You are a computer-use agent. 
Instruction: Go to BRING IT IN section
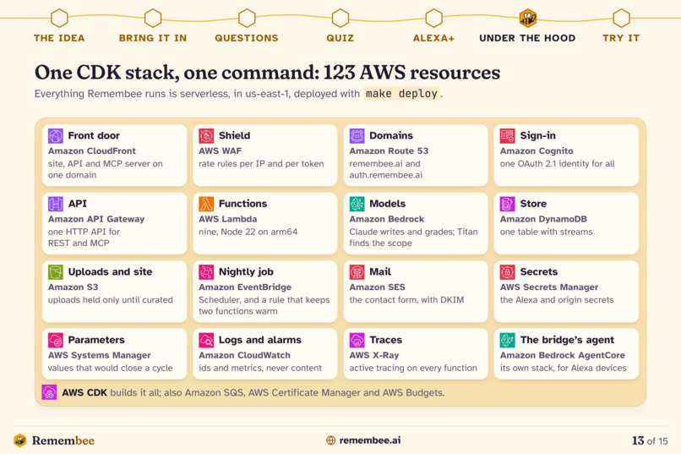click(153, 38)
